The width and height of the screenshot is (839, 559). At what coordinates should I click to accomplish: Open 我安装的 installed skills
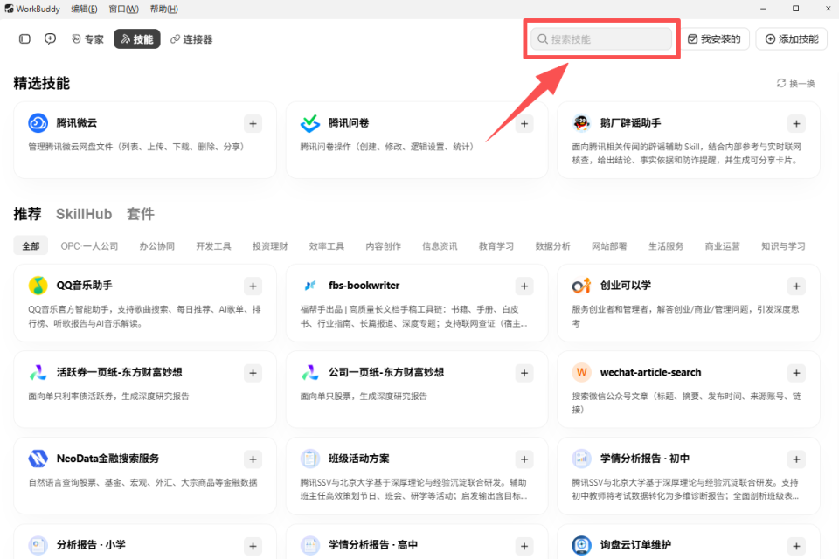714,39
